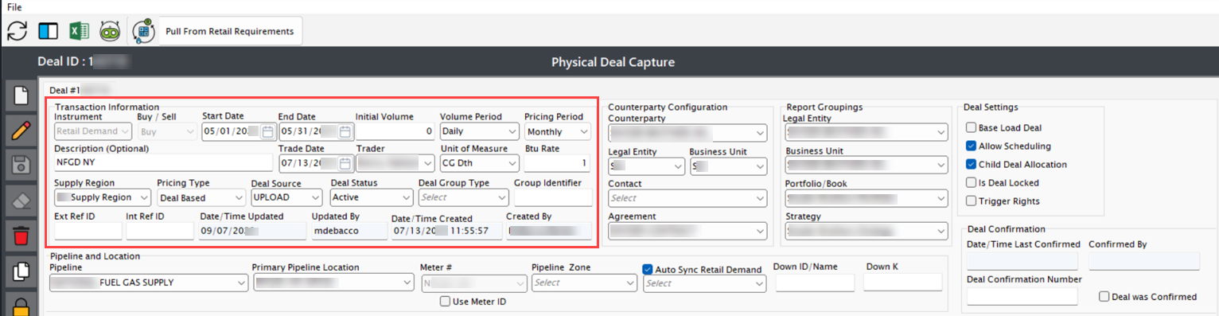Uncheck Child Deal Allocation checkbox
Screen dimensions: 1219x316
971,164
